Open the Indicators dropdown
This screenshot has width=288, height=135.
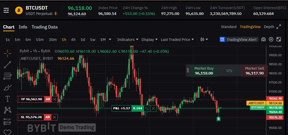(x=128, y=40)
